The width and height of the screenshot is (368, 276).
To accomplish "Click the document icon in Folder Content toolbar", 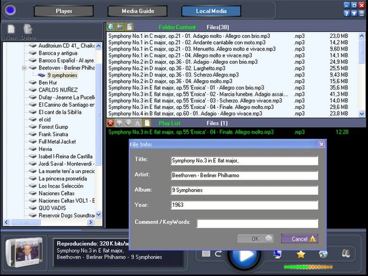I will click(x=129, y=27).
